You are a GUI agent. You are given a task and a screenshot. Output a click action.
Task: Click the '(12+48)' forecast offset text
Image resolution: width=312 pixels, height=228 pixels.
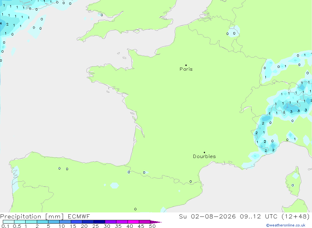pyautogui.click(x=296, y=216)
